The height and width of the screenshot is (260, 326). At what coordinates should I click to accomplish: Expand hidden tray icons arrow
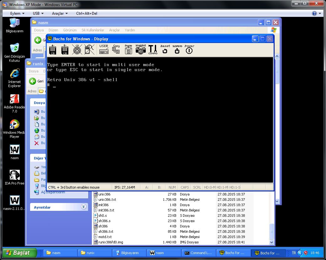300,253
